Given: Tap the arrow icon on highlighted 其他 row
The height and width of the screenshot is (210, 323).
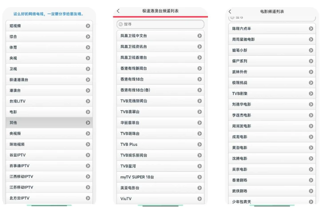Looking at the screenshot, I should pyautogui.click(x=88, y=122).
